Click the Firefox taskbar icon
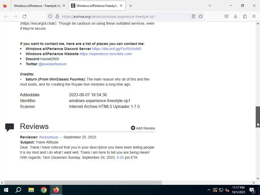 pos(56,190)
